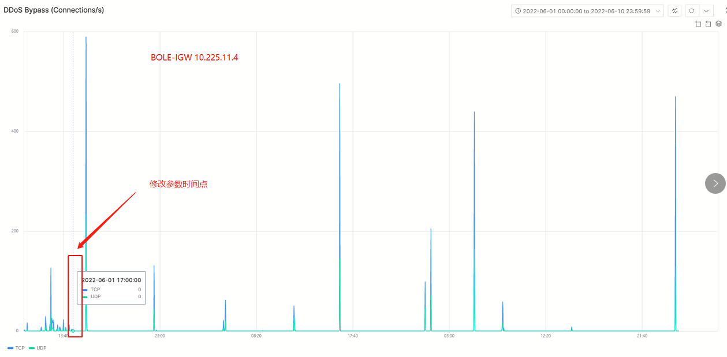This screenshot has width=727, height=357.
Task: Click the stacked layers chart icon
Action: [x=718, y=24]
